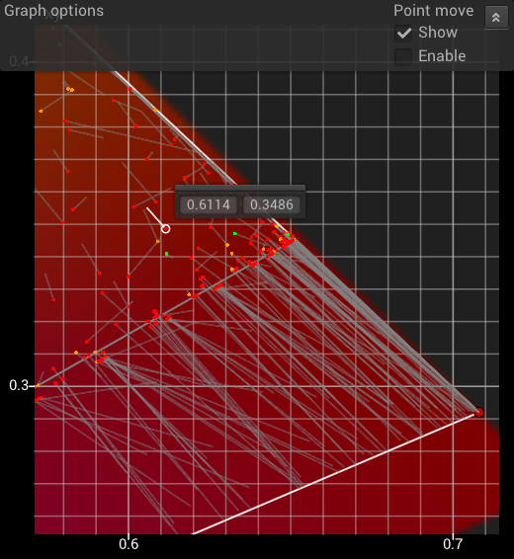Click the 0.3486 y-coordinate field
The width and height of the screenshot is (514, 559).
(272, 204)
